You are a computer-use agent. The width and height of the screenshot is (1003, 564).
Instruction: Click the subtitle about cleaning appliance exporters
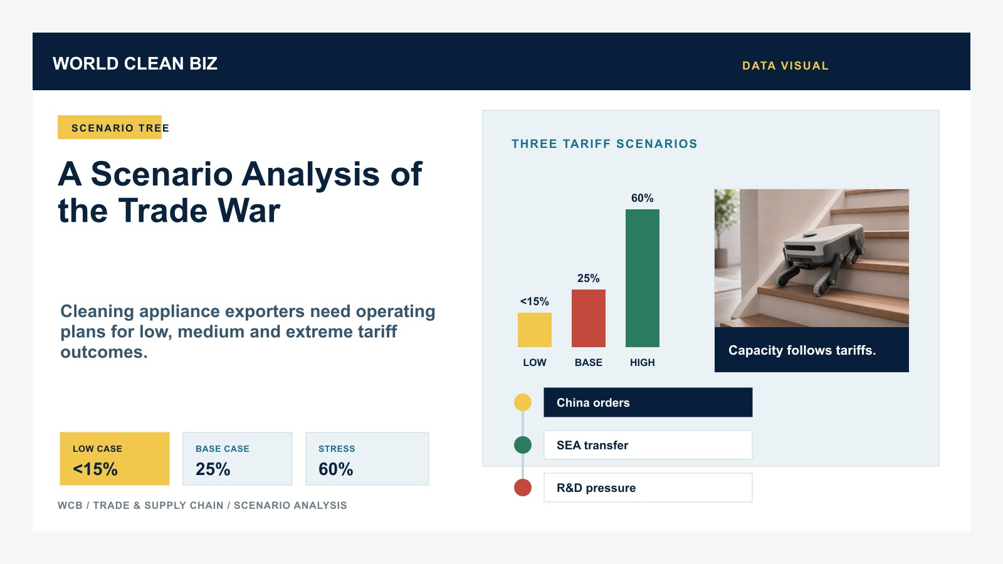click(x=248, y=332)
